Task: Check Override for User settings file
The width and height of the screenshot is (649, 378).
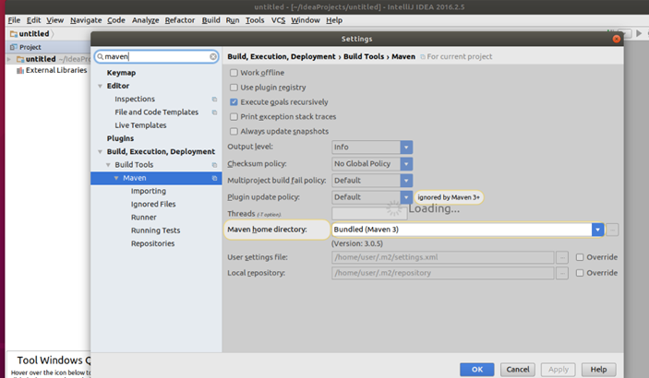Action: [x=580, y=257]
